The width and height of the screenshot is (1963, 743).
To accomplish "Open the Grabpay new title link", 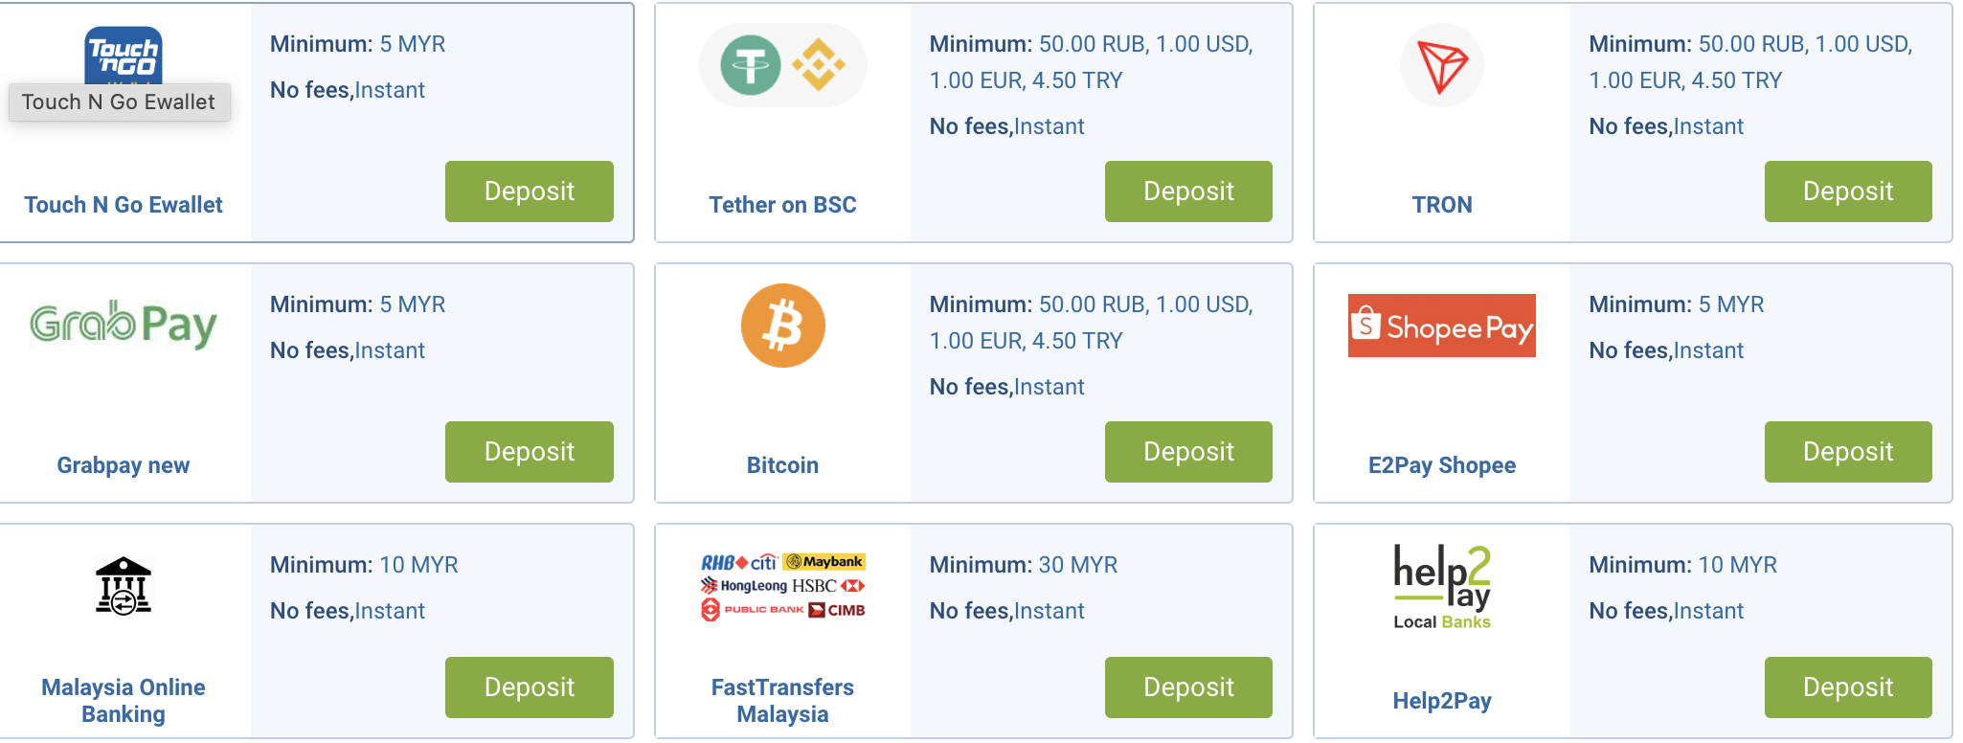I will pos(124,465).
